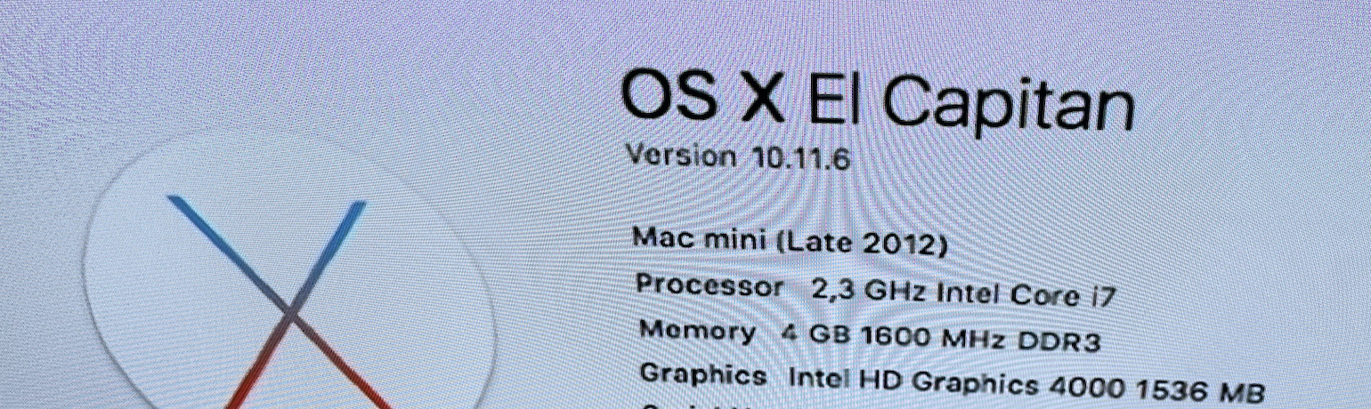
Task: Click the 'Version' label
Action: tap(682, 156)
